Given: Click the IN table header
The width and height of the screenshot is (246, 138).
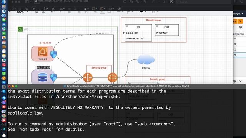Looking at the screenshot, I should pyautogui.click(x=138, y=27).
